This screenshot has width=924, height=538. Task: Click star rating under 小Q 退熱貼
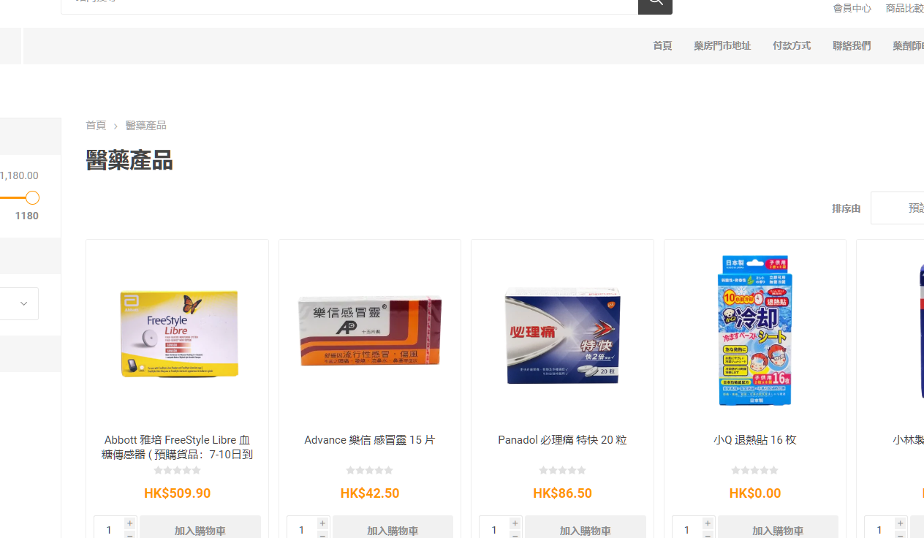point(755,471)
